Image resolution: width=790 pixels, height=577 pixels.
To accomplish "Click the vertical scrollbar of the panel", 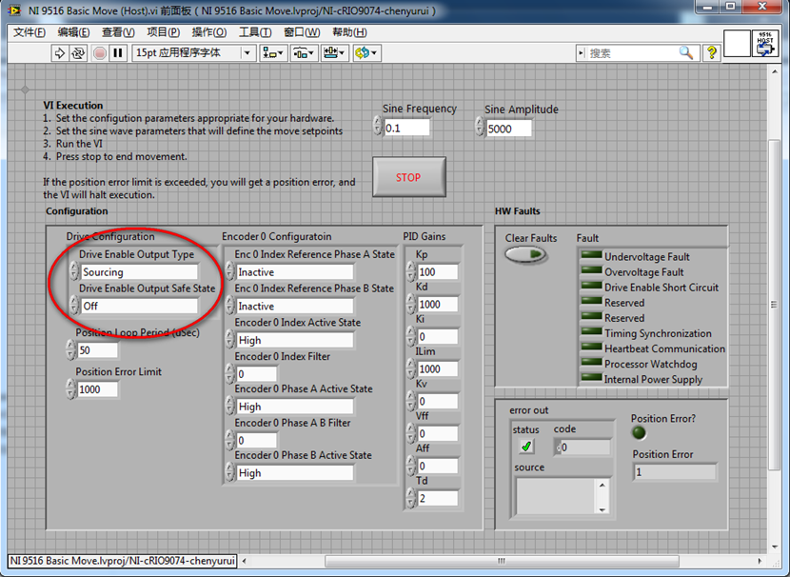I will click(x=775, y=305).
